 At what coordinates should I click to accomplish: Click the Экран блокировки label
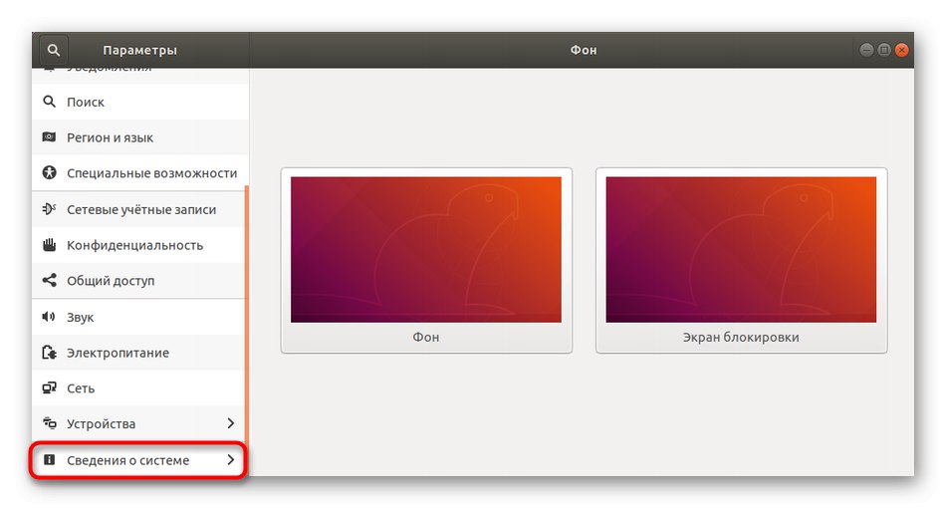(741, 338)
